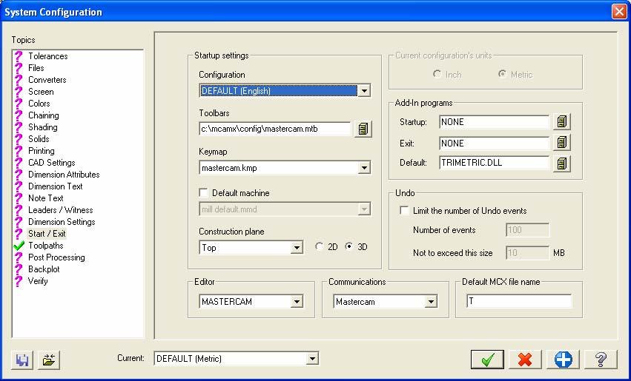Browse for the Toolbars file

(x=363, y=129)
